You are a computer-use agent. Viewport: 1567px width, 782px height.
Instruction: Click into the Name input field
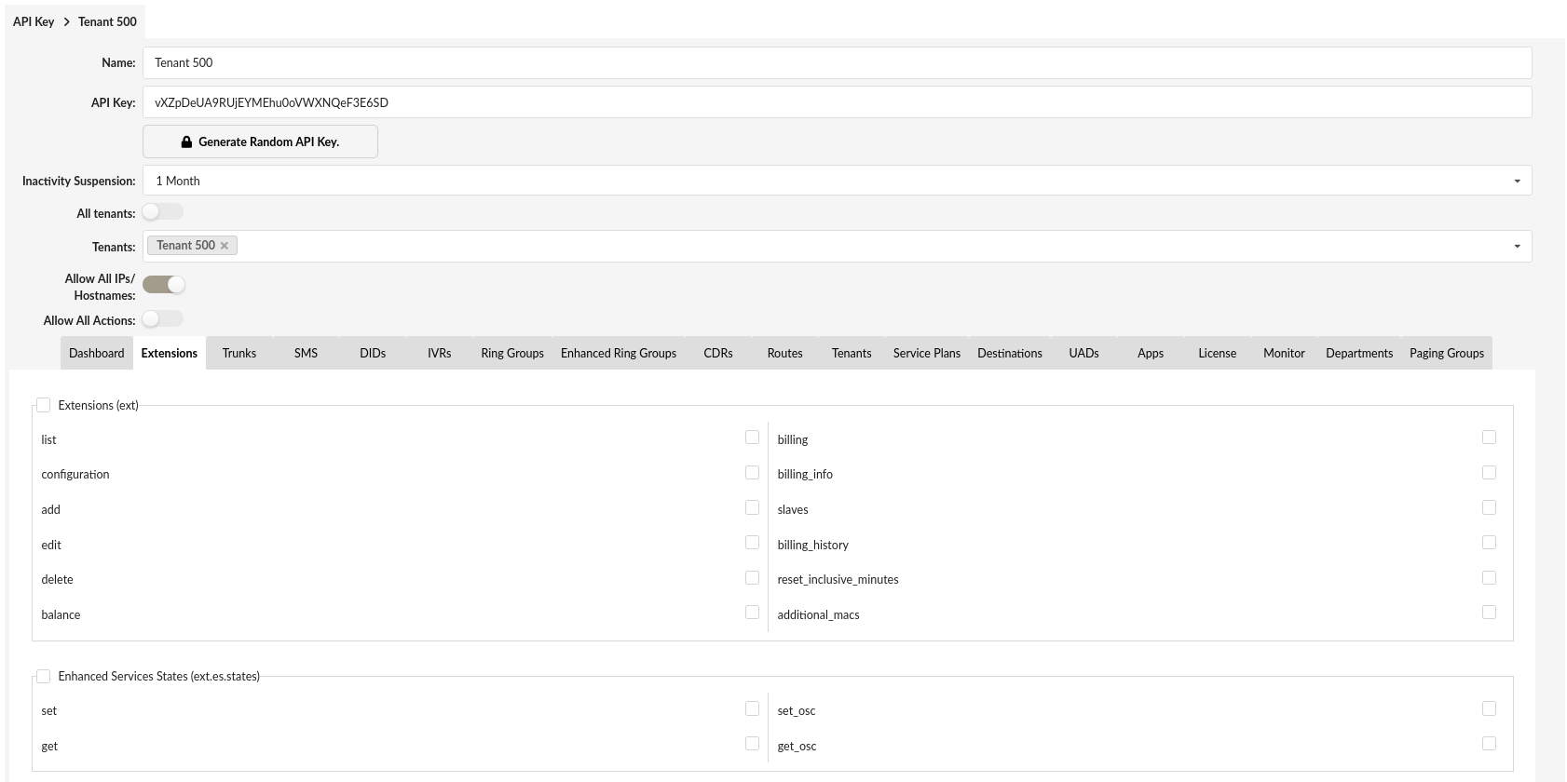click(x=836, y=62)
